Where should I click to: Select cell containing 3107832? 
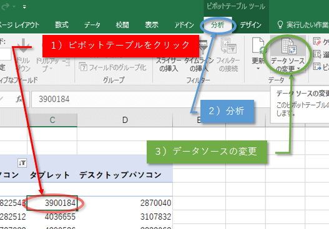tap(125, 217)
